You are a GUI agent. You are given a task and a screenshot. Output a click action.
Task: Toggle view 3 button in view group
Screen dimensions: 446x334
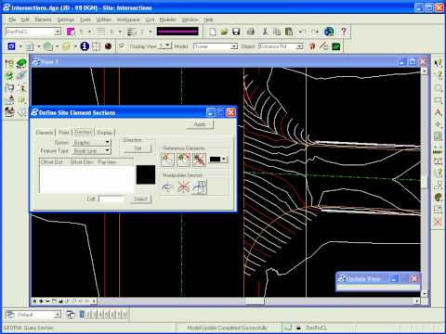94,315
